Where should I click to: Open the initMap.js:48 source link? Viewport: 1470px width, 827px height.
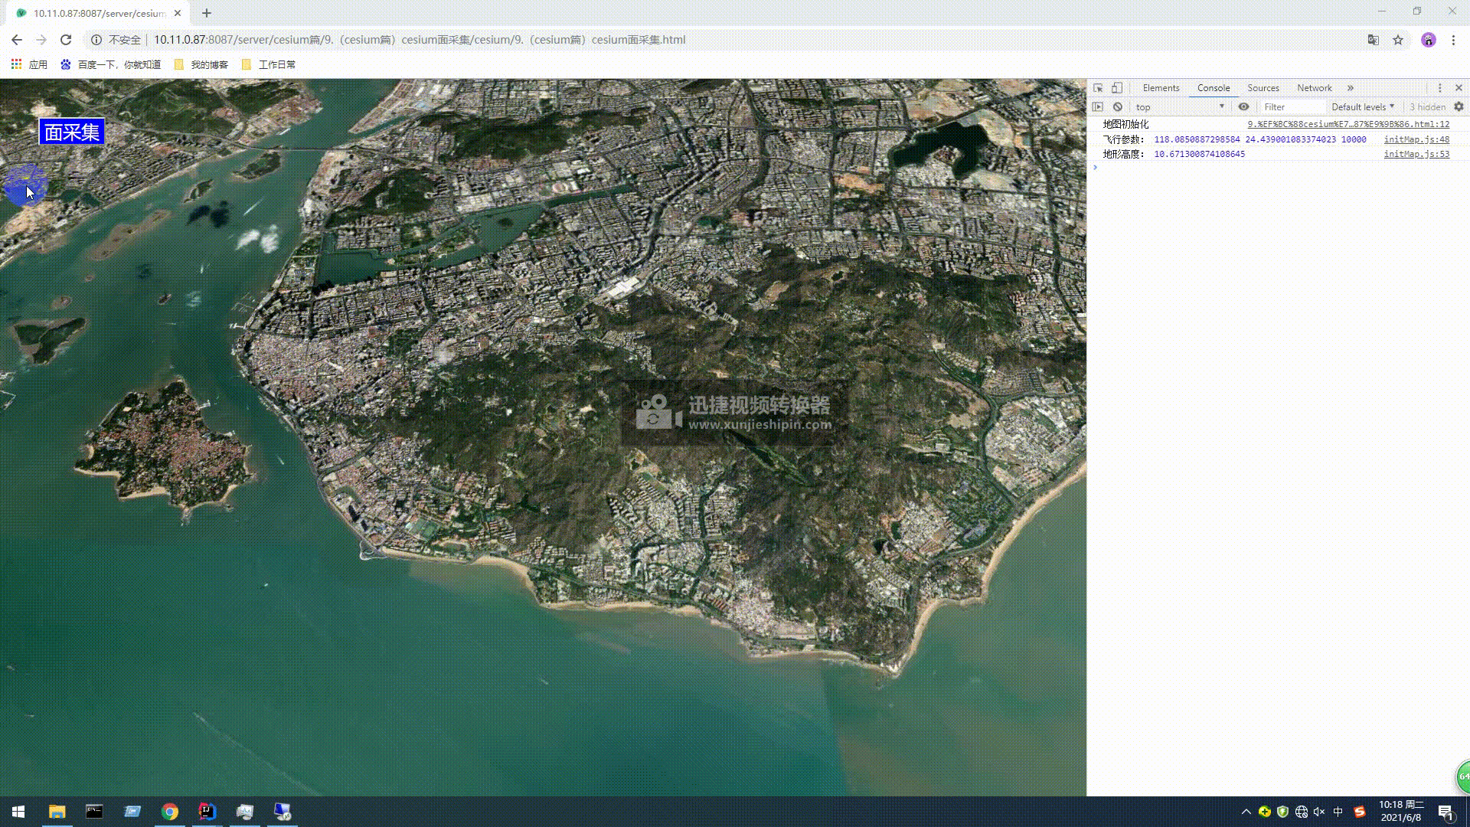click(x=1416, y=139)
